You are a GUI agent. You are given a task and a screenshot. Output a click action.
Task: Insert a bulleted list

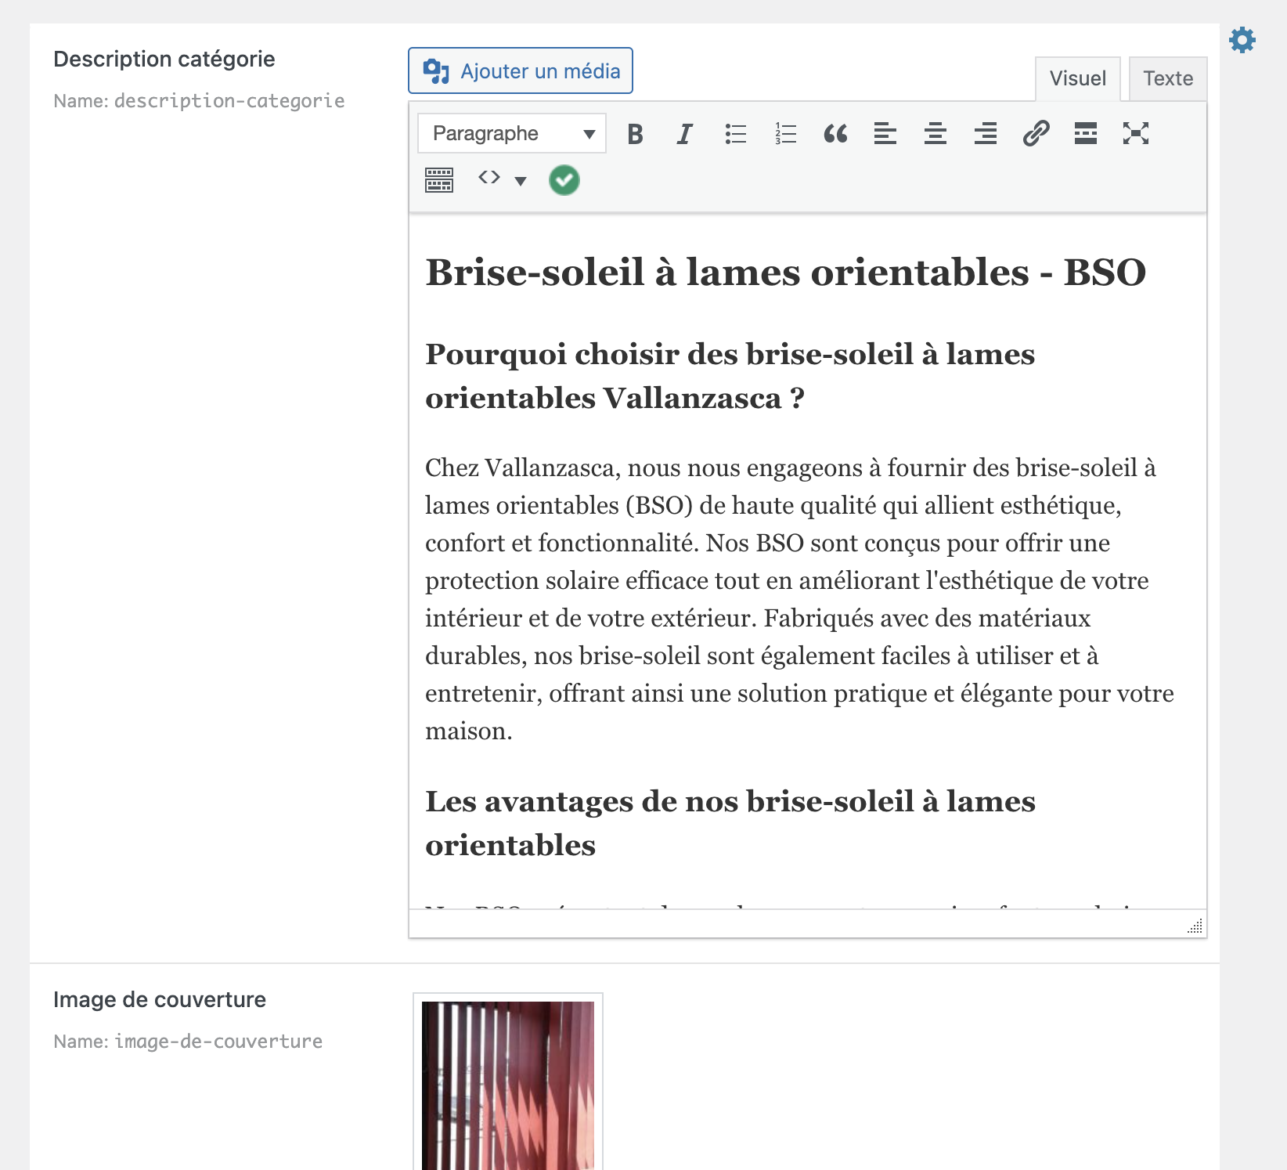click(x=735, y=134)
